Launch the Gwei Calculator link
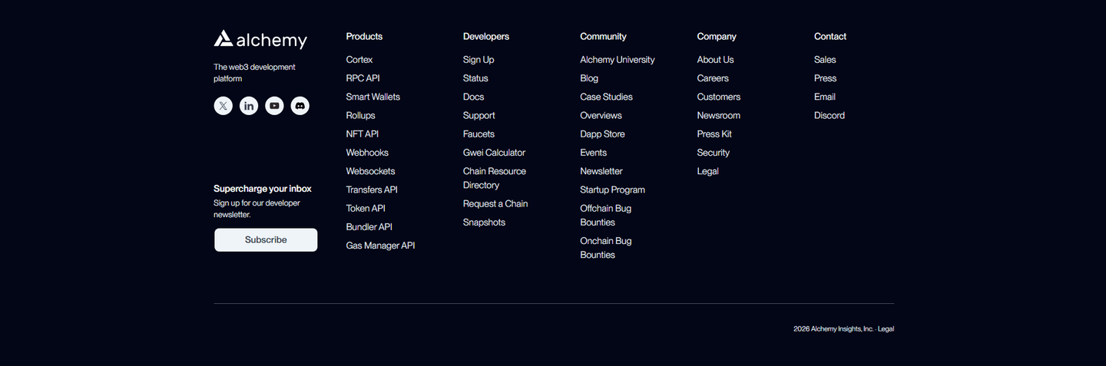Image resolution: width=1106 pixels, height=366 pixels. [x=495, y=153]
